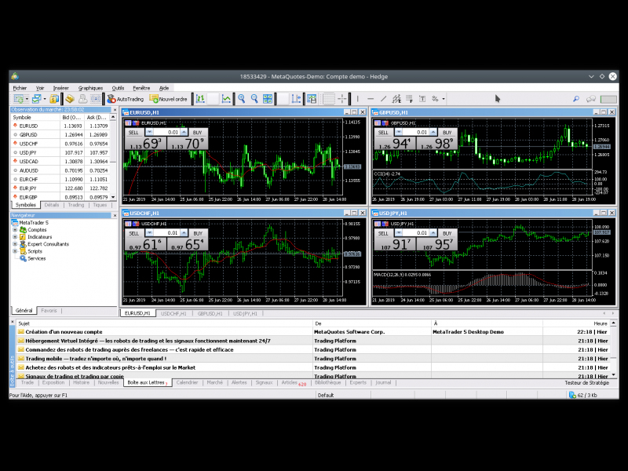Screen dimensions: 628x471
Task: Click the search magnifier icon in toolbar
Action: 575,99
